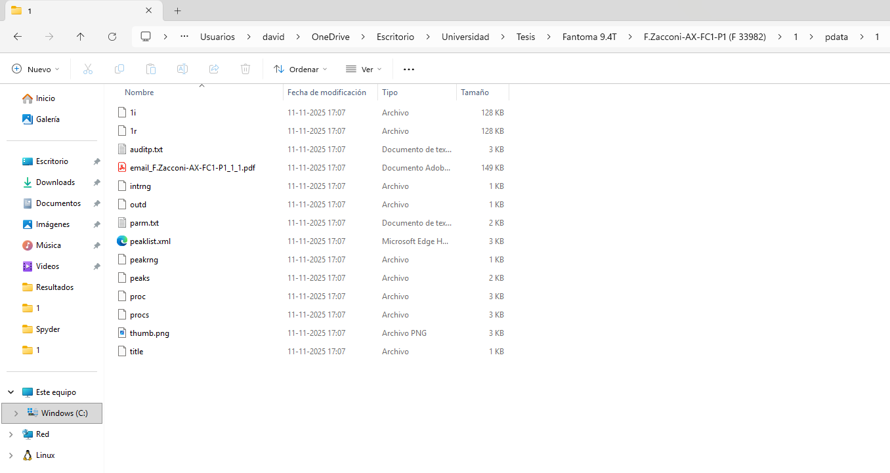Expand the Windows (C:) tree node
The height and width of the screenshot is (473, 890).
click(x=16, y=413)
